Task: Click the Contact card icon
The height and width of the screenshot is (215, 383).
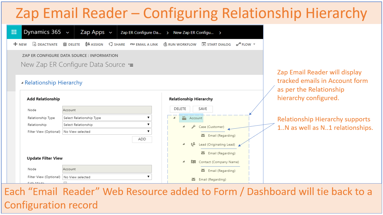Action: (x=193, y=162)
